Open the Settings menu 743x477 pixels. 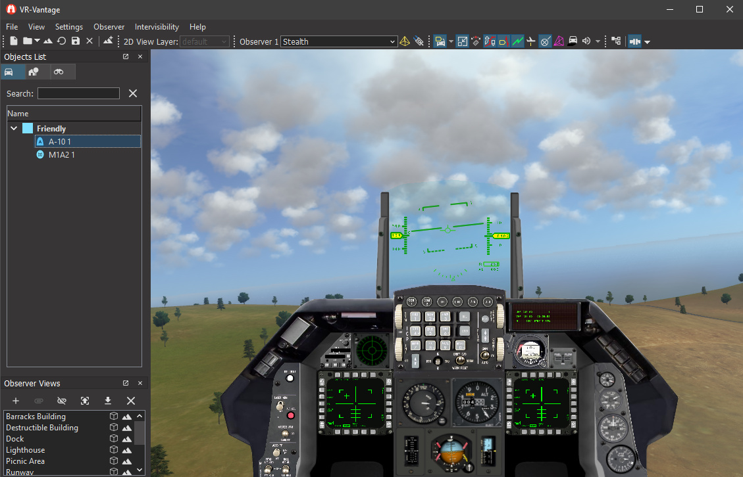(68, 27)
